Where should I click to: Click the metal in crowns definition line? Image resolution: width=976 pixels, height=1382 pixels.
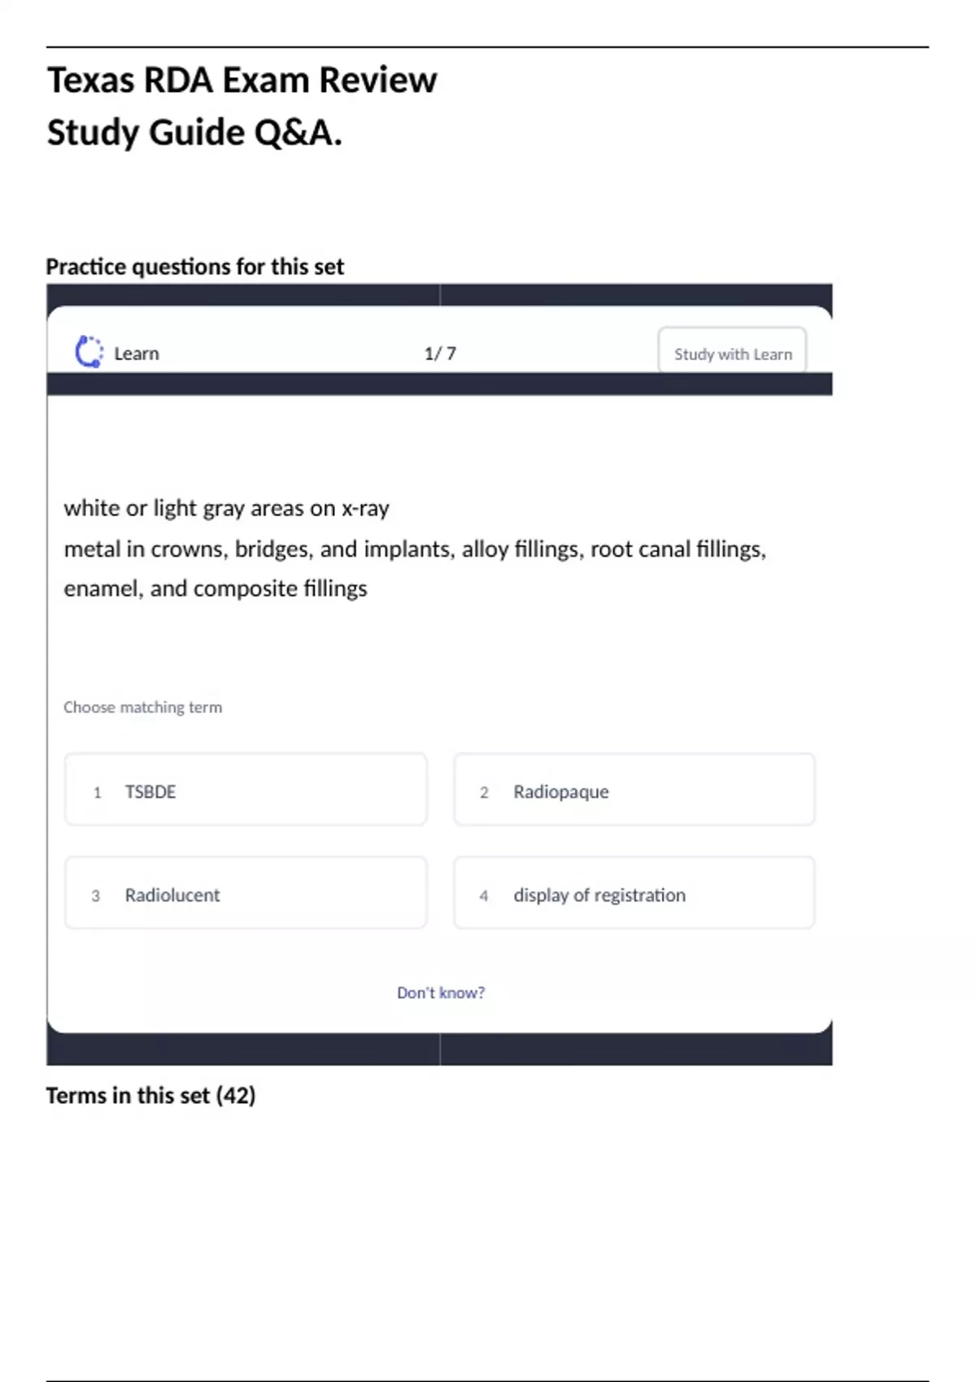click(x=415, y=550)
